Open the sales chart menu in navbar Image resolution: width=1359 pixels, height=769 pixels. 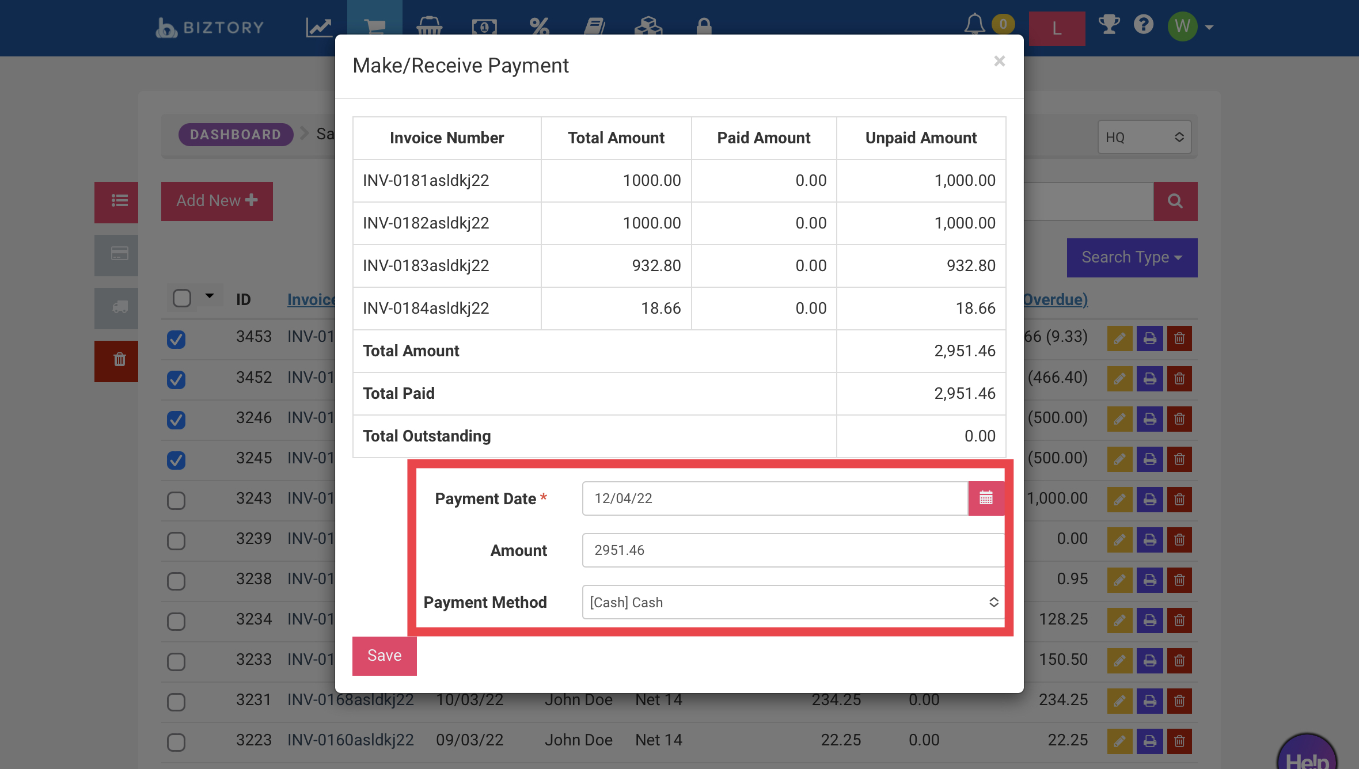coord(318,26)
